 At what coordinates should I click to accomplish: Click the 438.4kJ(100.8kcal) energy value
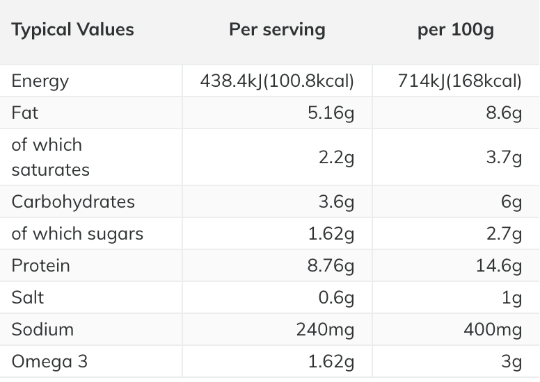pos(277,81)
